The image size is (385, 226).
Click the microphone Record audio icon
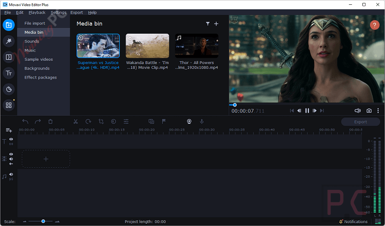[202, 121]
